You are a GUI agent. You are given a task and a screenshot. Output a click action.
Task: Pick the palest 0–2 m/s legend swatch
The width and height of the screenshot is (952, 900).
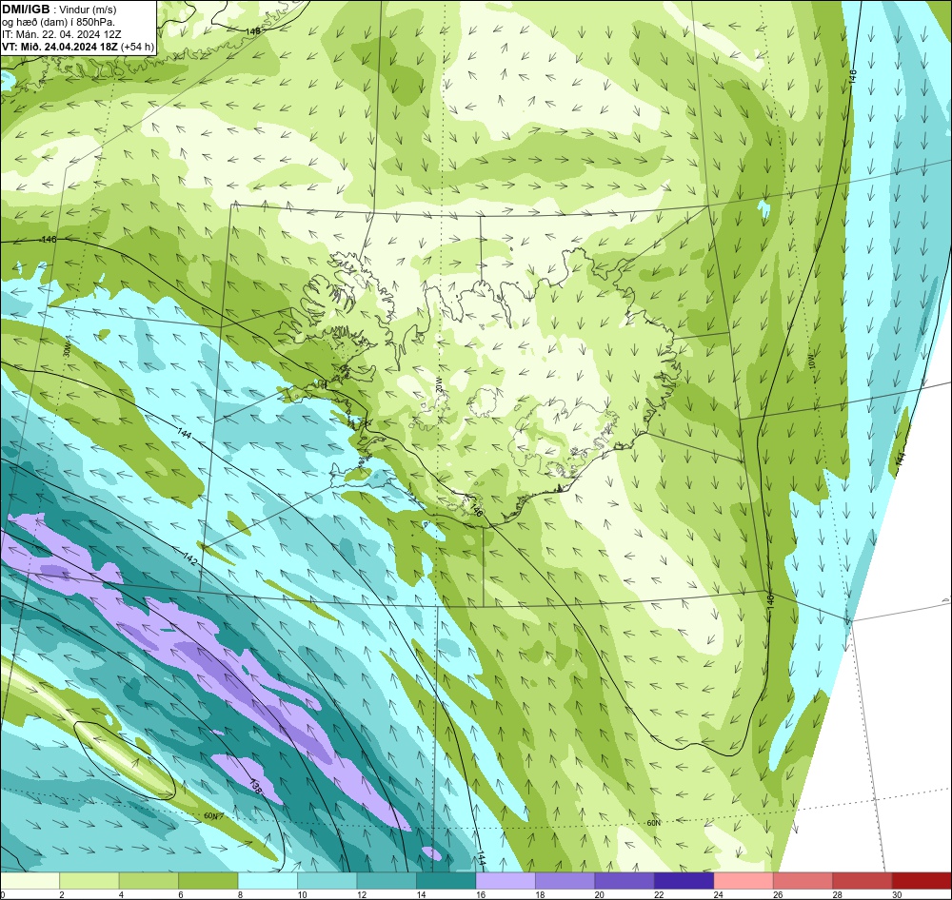pyautogui.click(x=30, y=881)
